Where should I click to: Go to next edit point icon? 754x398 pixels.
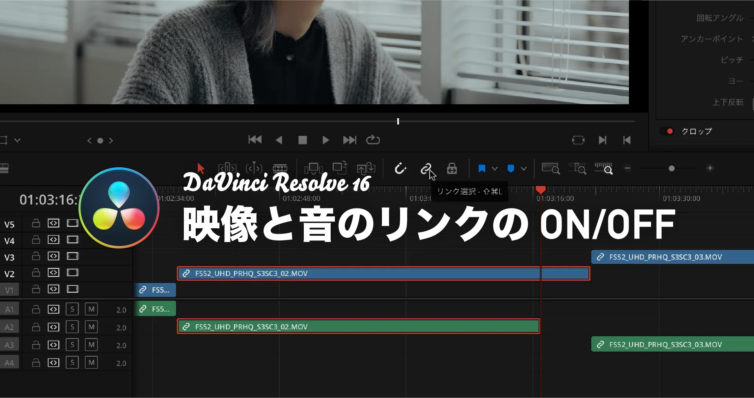[602, 140]
